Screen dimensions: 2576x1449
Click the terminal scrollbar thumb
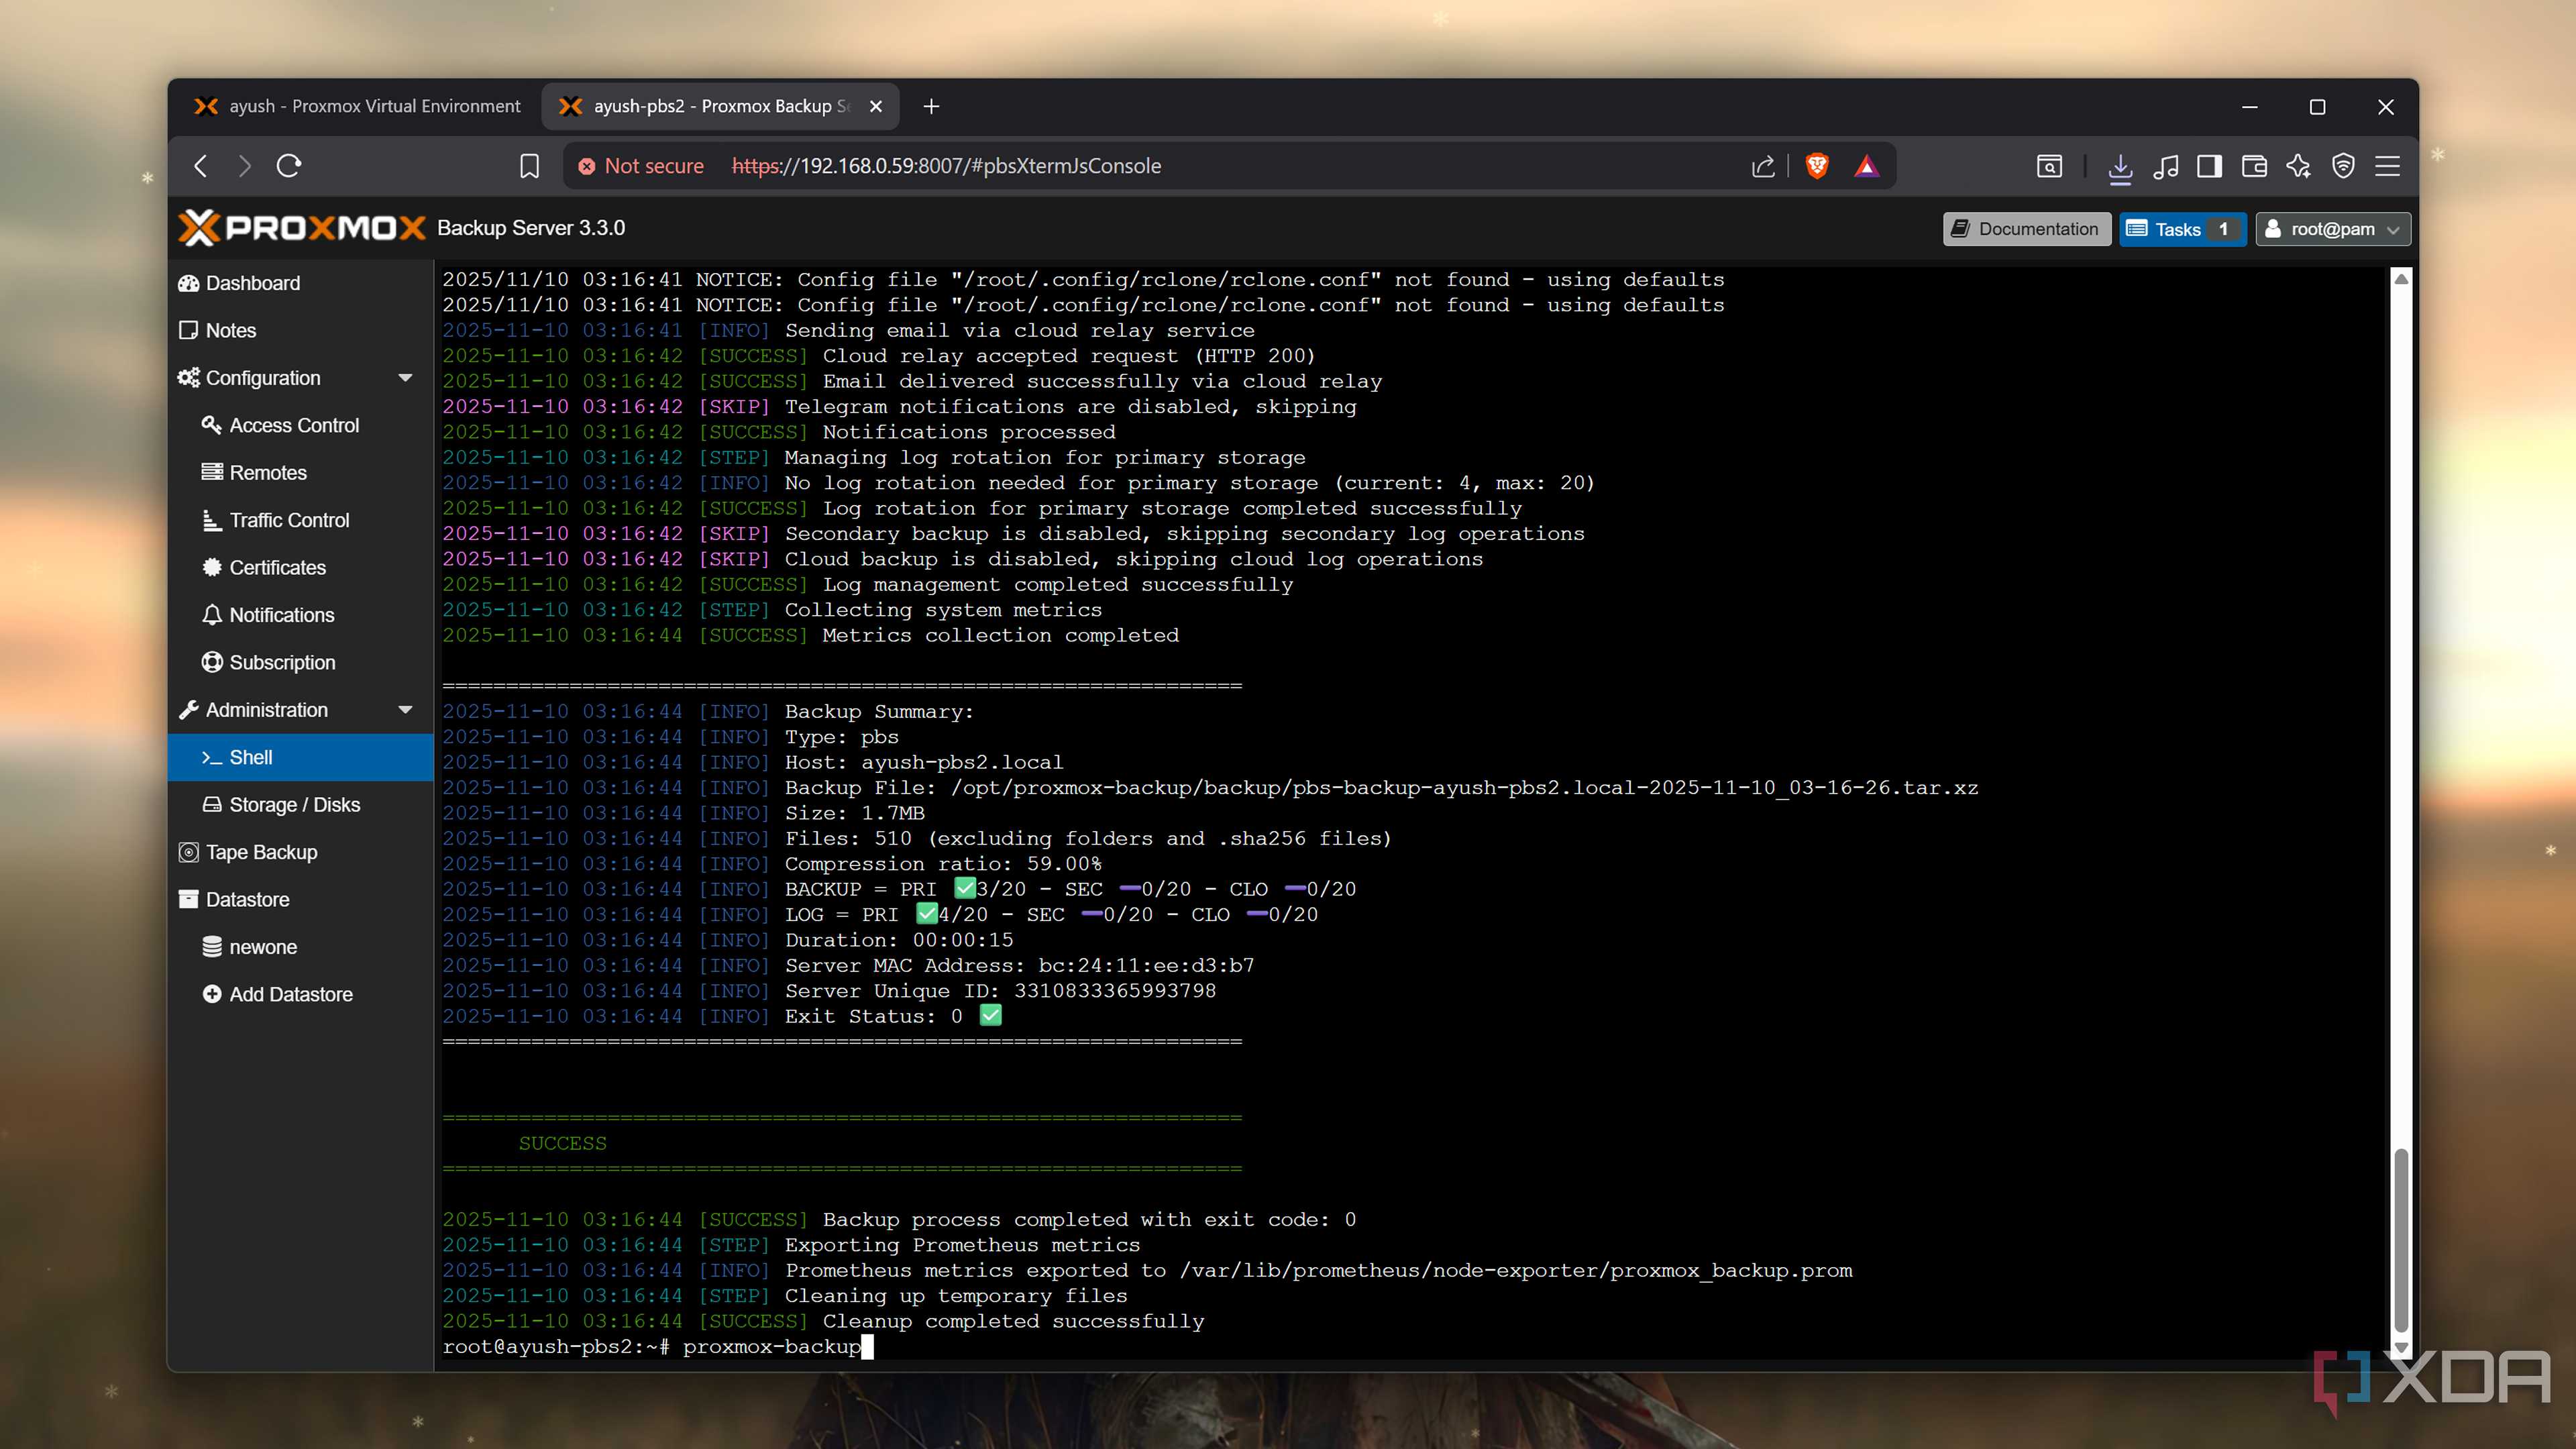pos(2400,1241)
